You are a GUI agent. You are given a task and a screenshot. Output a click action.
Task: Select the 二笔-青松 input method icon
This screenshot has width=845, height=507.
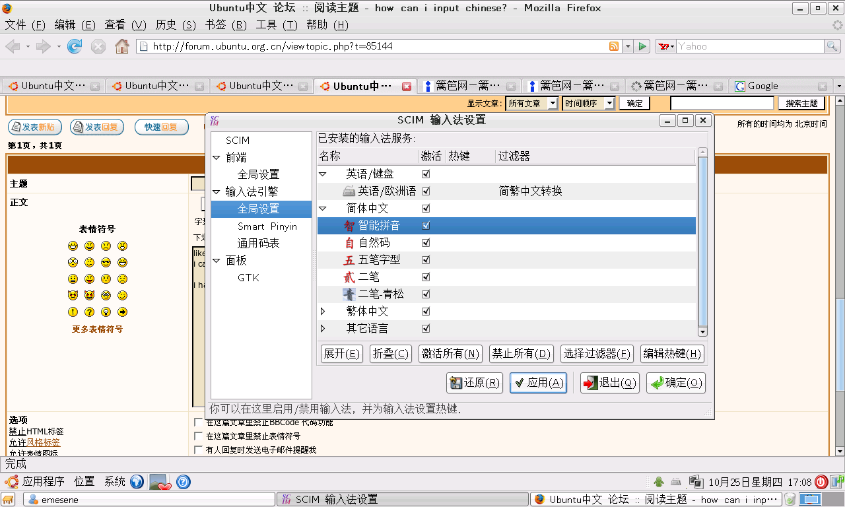[x=349, y=294]
